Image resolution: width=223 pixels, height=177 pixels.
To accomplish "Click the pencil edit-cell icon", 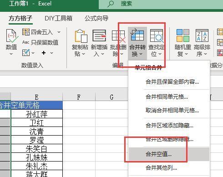I will [26, 53].
